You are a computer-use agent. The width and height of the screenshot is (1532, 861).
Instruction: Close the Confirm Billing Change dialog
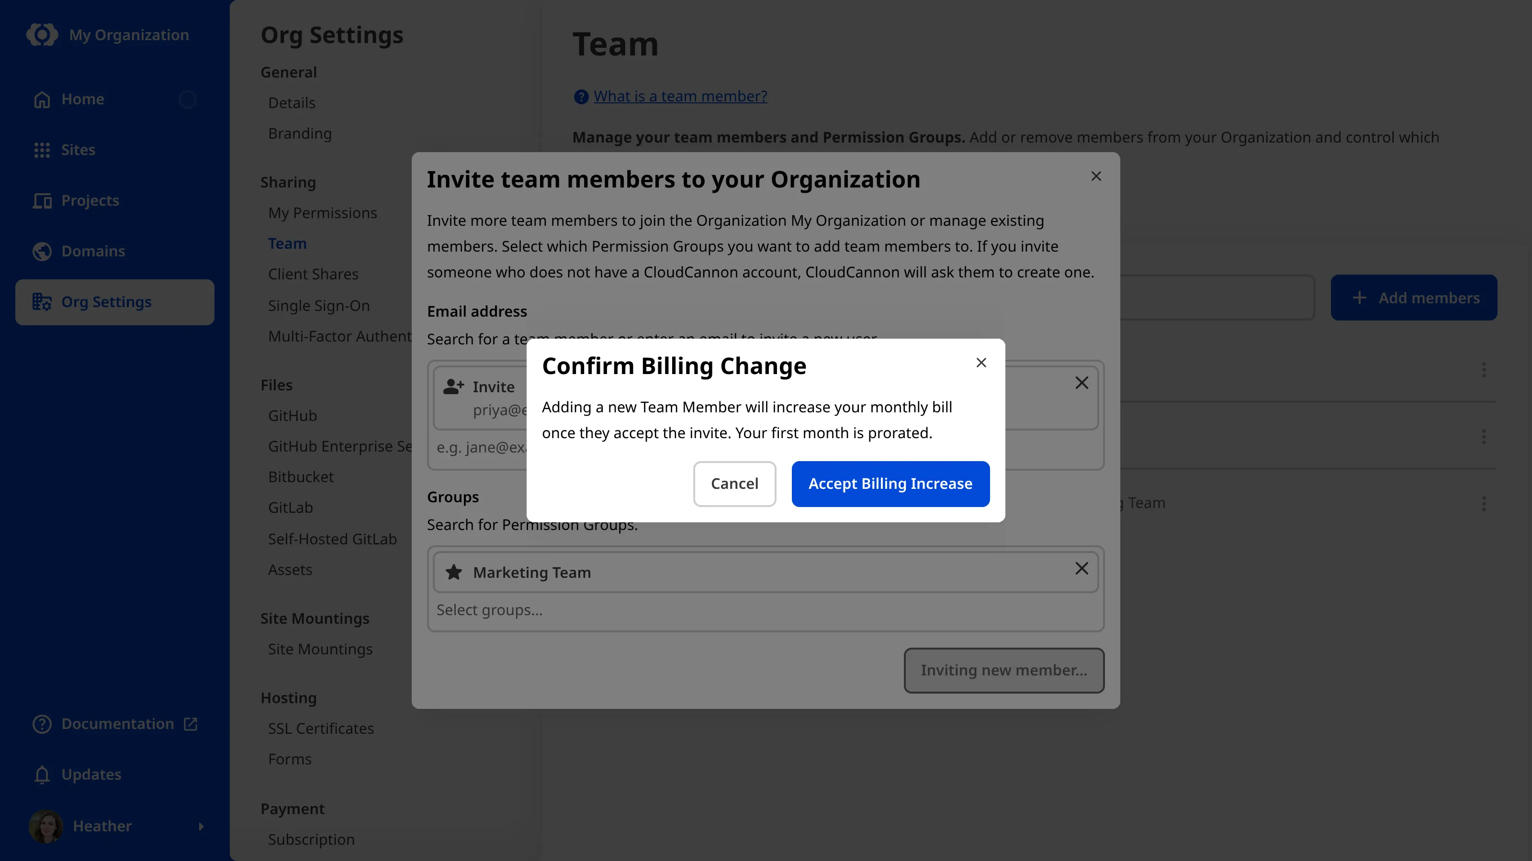click(x=981, y=363)
